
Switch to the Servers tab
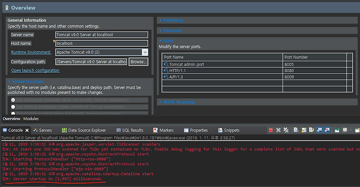42,130
